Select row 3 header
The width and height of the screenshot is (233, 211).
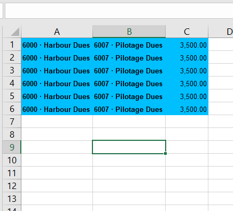tap(12, 70)
